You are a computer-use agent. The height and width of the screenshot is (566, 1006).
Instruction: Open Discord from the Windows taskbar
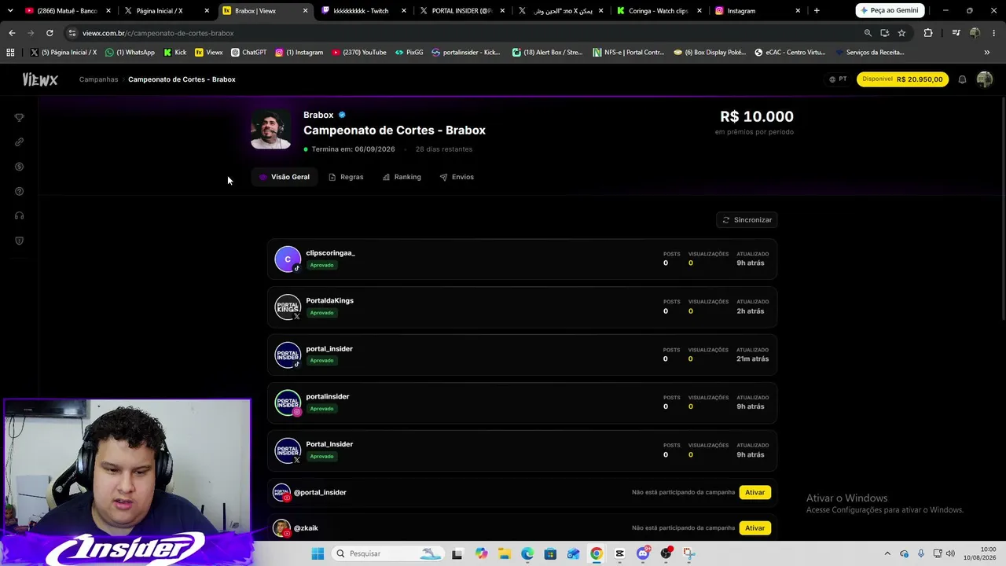[643, 553]
